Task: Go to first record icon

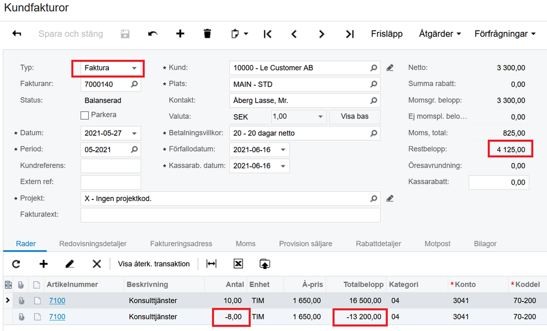Action: click(267, 34)
